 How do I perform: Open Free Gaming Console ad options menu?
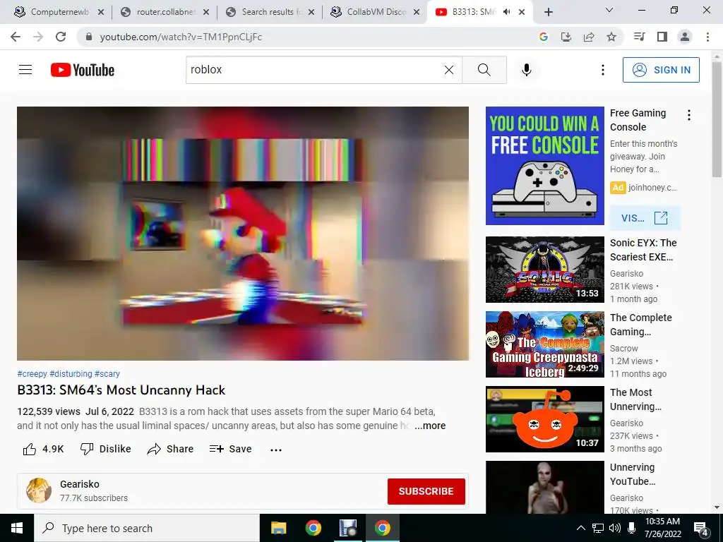click(689, 115)
